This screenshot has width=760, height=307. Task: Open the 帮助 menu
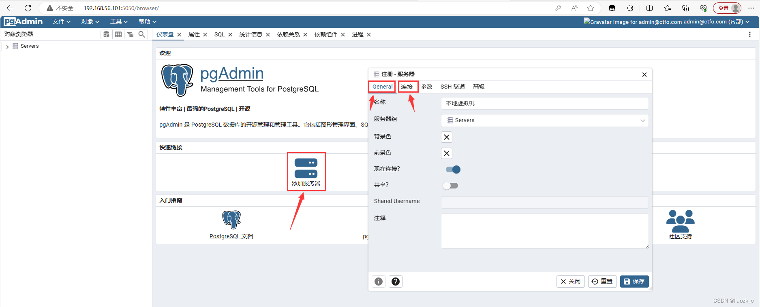148,21
